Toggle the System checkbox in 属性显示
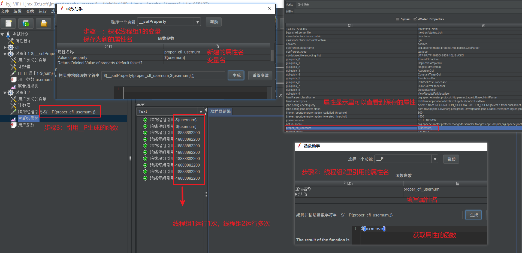The height and width of the screenshot is (253, 522). tap(397, 19)
